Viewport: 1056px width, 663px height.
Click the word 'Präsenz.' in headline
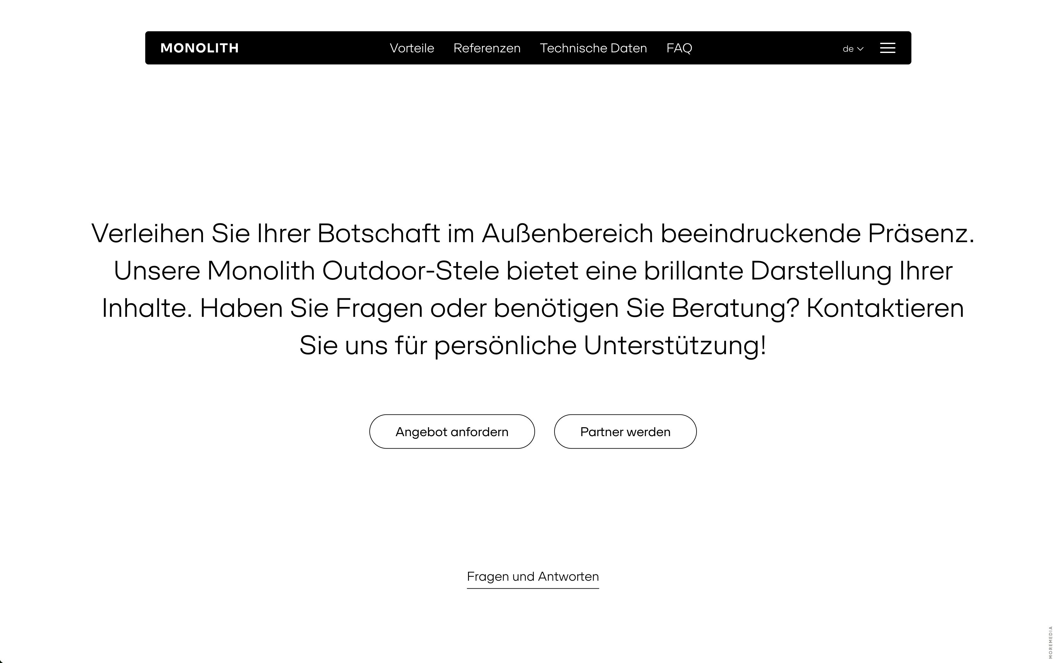click(x=921, y=234)
